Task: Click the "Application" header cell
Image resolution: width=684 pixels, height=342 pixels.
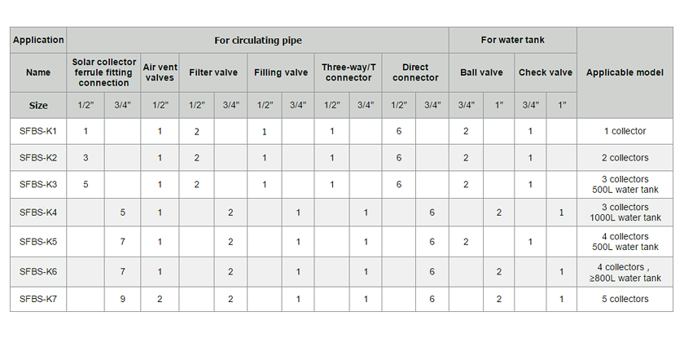Action: coord(38,40)
